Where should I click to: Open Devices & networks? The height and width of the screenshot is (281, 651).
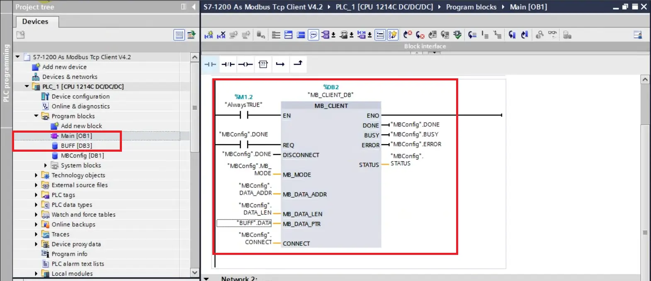[70, 77]
